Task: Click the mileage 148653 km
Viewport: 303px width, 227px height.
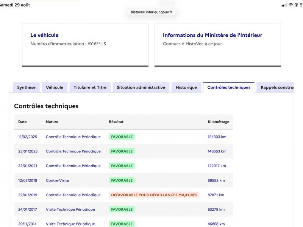Action: tap(217, 151)
